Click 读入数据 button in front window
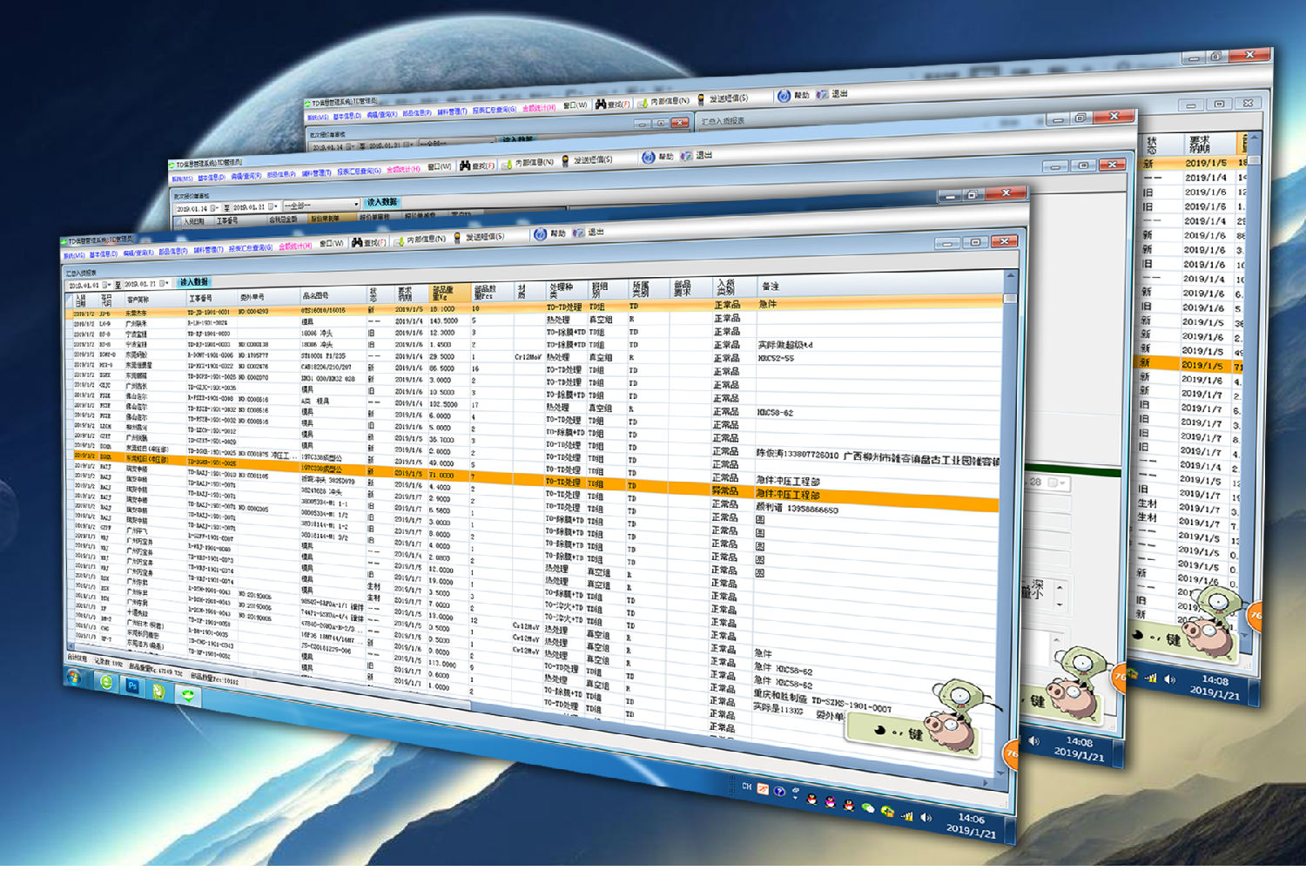 point(193,282)
